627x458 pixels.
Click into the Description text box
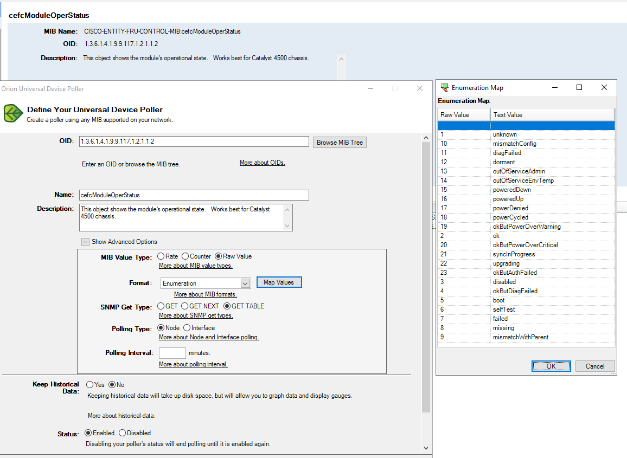tap(182, 217)
